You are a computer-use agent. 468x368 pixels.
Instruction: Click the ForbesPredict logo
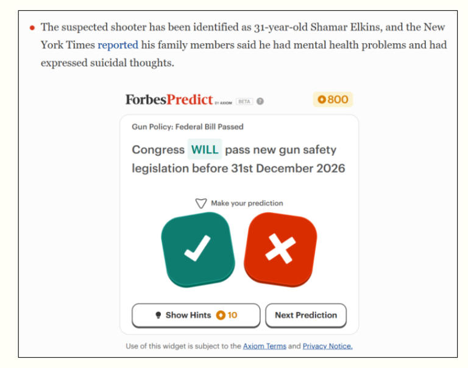pos(169,100)
